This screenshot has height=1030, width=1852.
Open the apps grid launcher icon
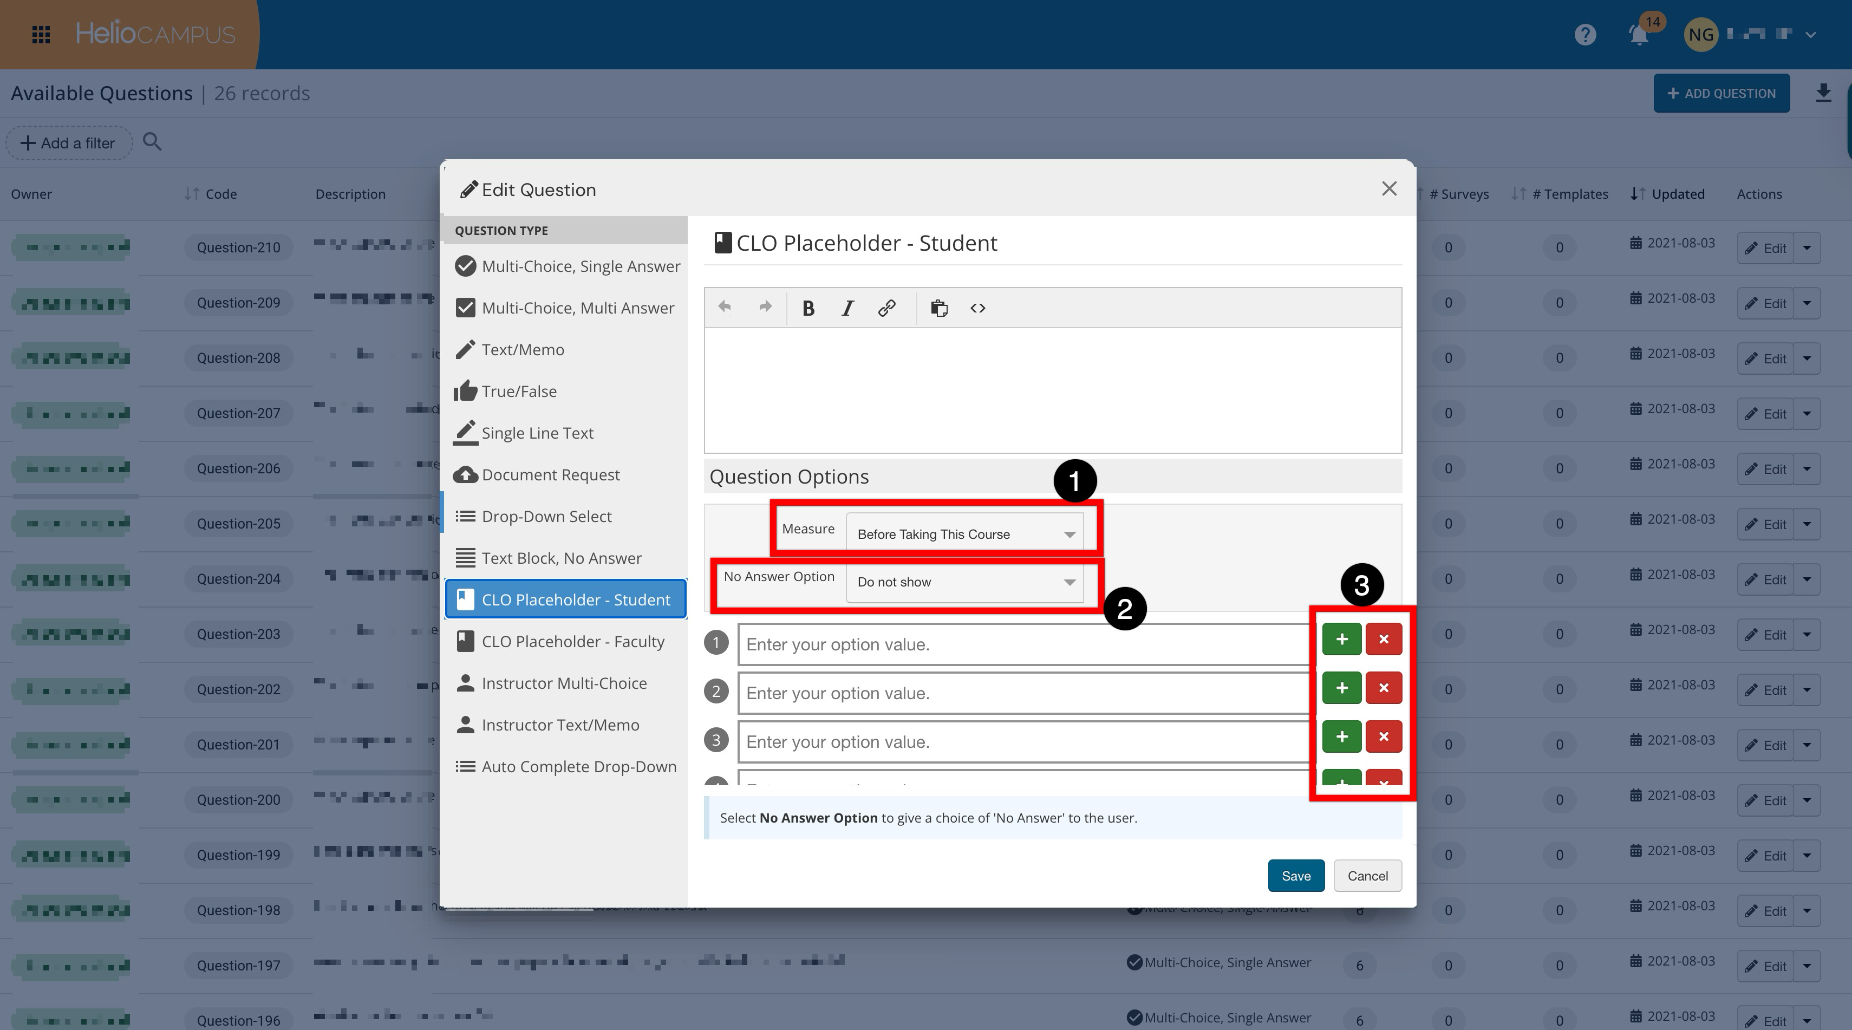coord(41,35)
